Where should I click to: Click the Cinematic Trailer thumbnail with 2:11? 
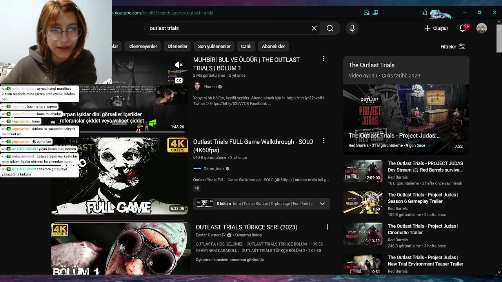coord(363,233)
